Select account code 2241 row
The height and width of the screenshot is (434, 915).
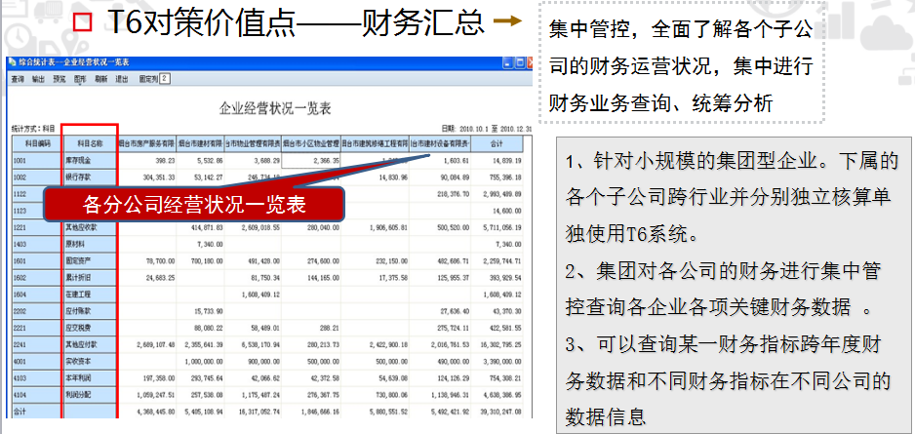37,345
